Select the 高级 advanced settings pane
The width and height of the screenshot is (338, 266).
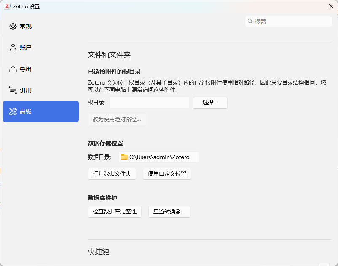pos(41,112)
